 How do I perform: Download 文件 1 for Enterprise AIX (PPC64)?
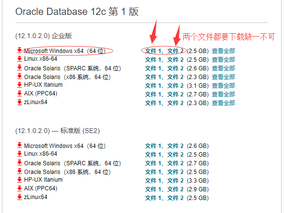point(153,94)
